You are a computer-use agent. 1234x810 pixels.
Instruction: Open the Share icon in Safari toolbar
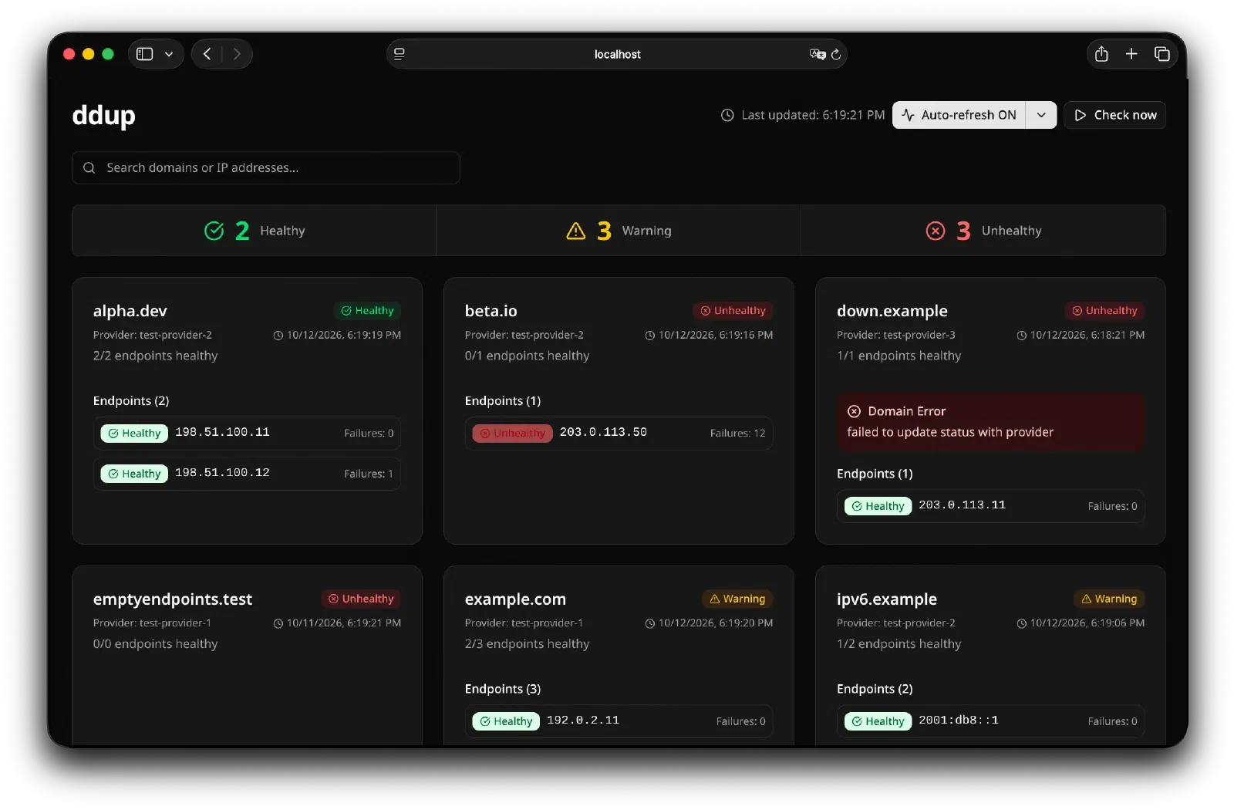pyautogui.click(x=1101, y=53)
